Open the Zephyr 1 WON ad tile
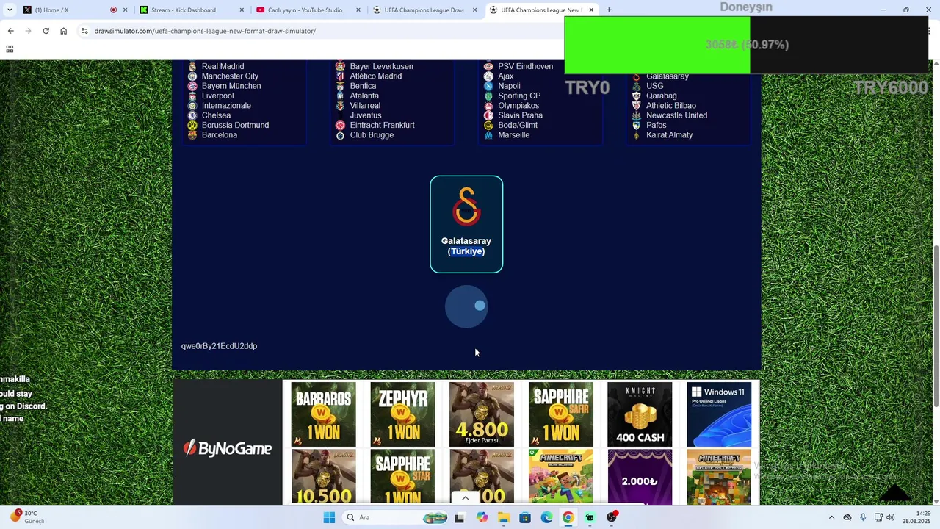The image size is (940, 529). click(402, 414)
